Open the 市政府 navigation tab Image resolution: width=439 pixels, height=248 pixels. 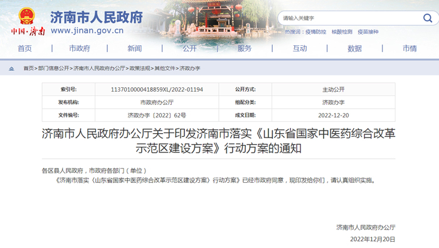tap(80, 48)
